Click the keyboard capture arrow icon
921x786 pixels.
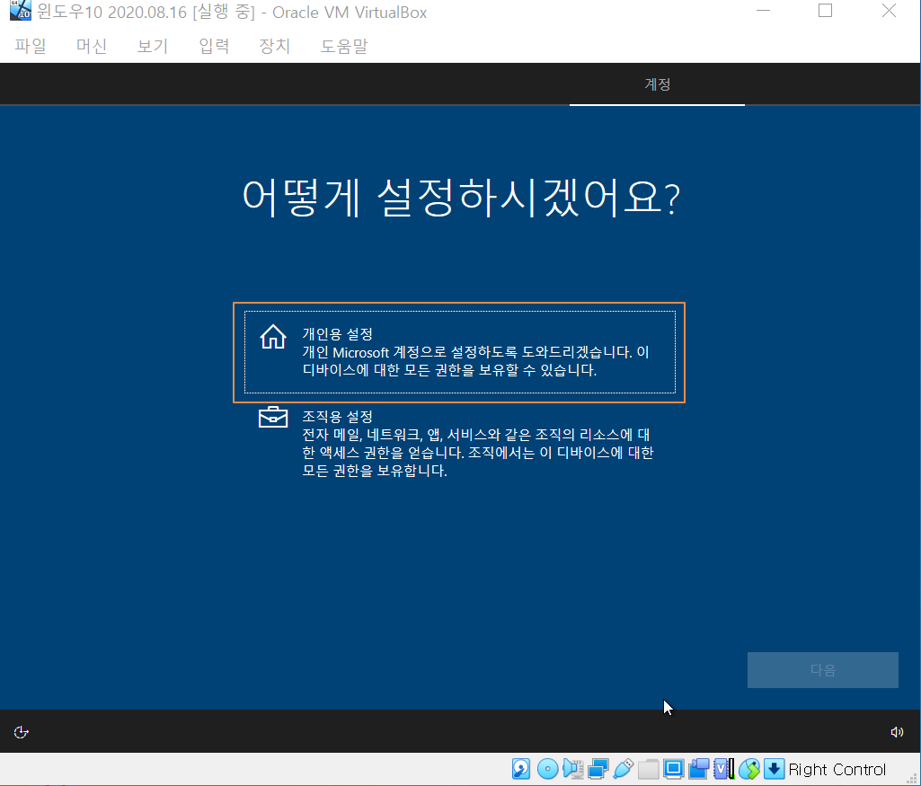coord(775,768)
